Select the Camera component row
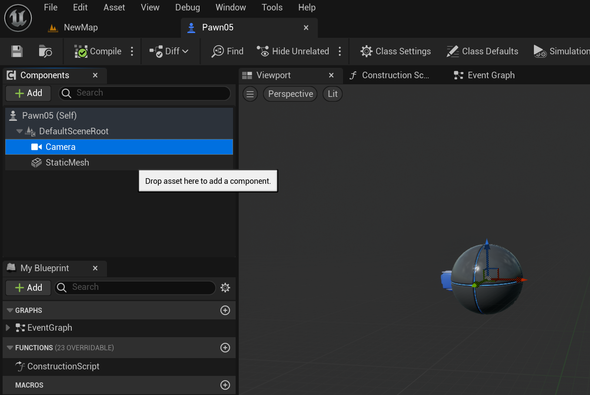 coord(119,147)
